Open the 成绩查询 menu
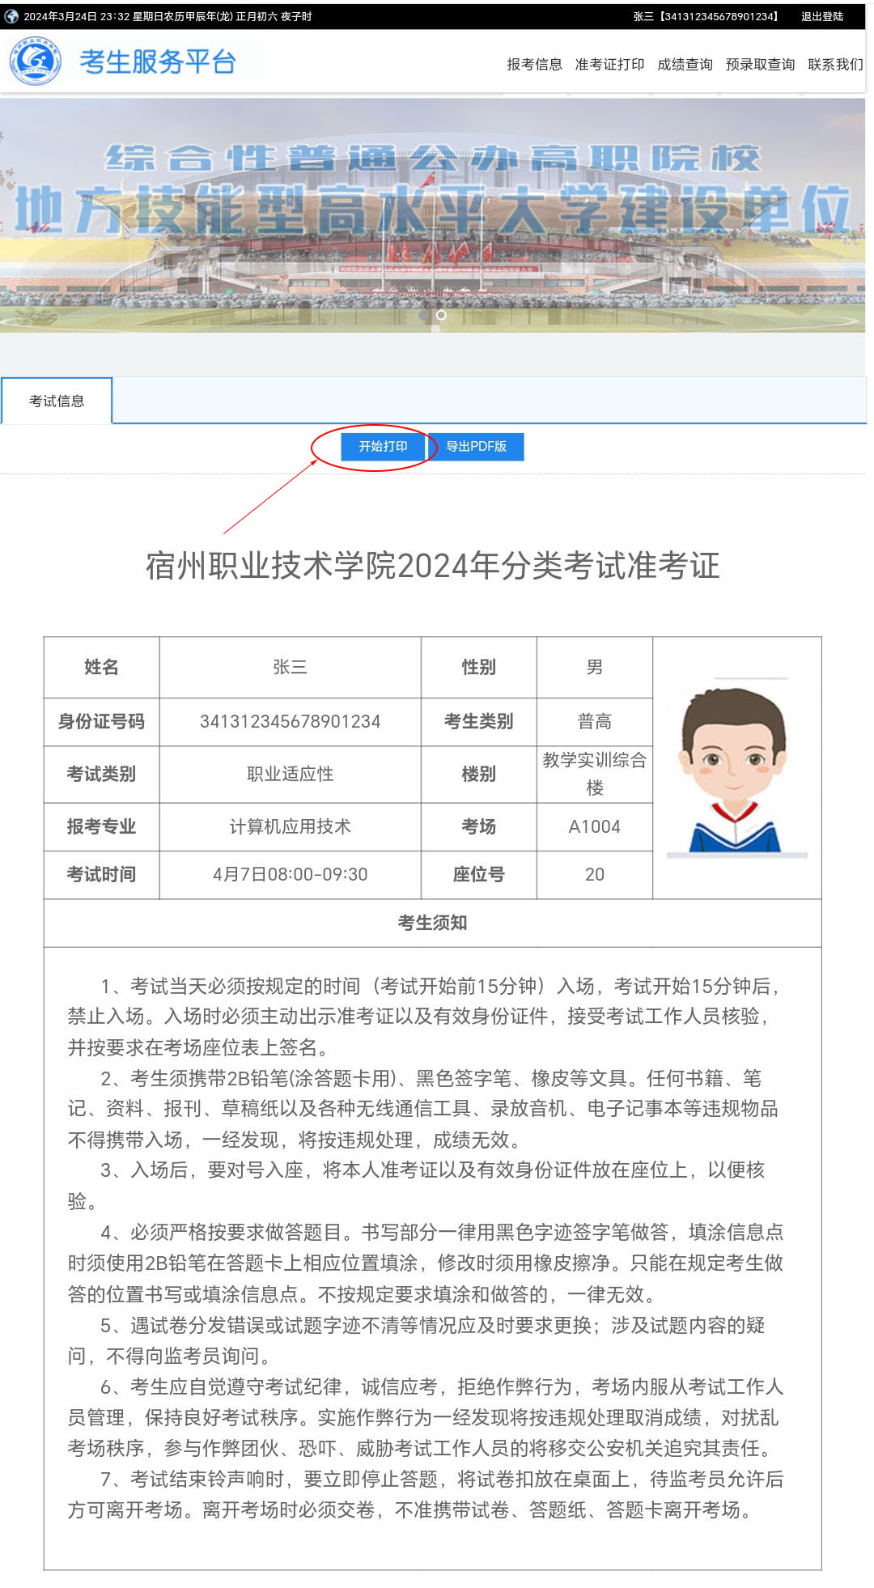874x1588 pixels. pos(685,65)
